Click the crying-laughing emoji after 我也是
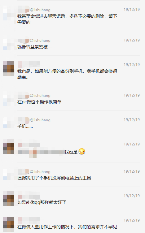Screen dimensions: 145x233 [82, 152]
